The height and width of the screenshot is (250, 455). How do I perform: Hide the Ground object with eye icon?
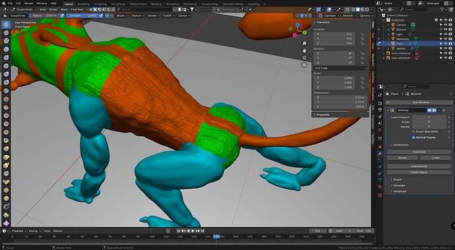point(446,30)
